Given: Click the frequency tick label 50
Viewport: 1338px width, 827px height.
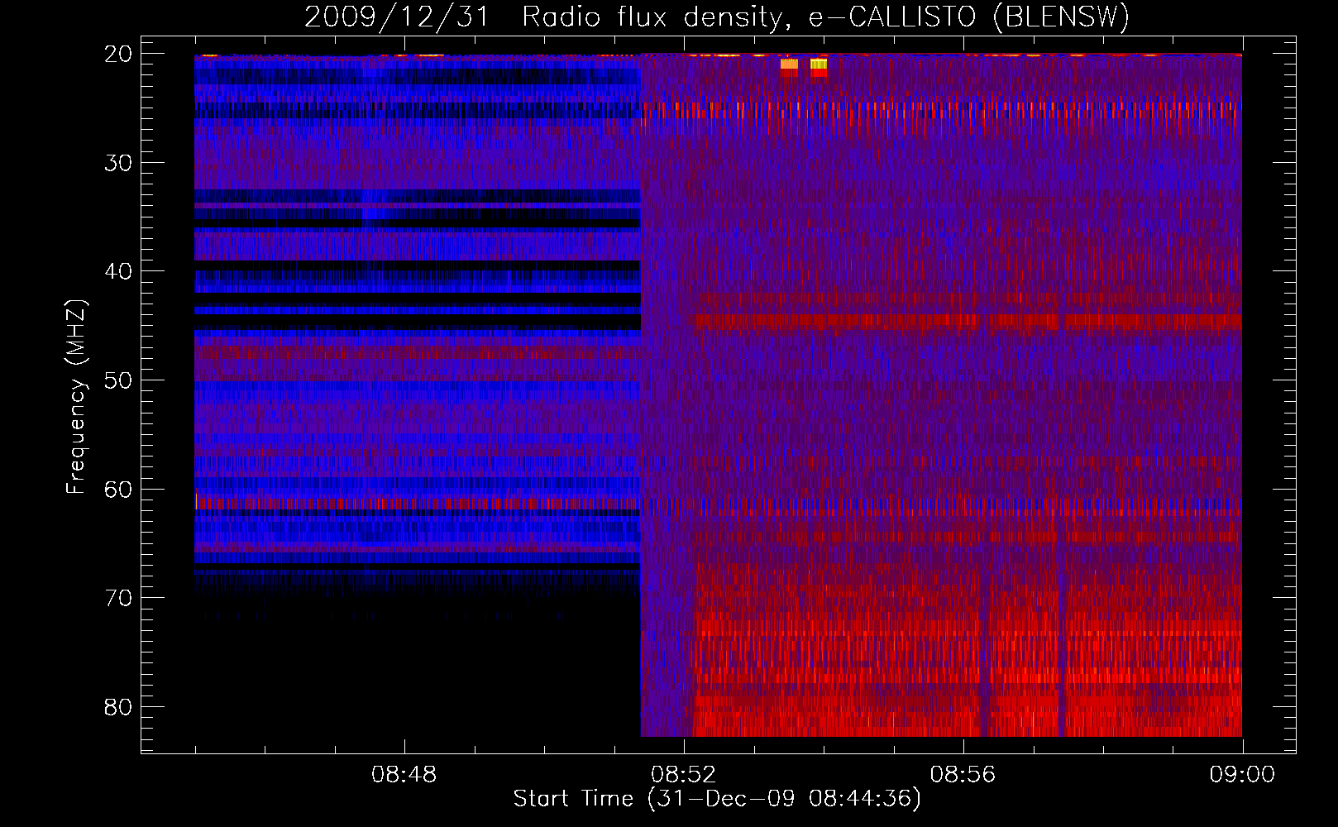Looking at the screenshot, I should 118,380.
